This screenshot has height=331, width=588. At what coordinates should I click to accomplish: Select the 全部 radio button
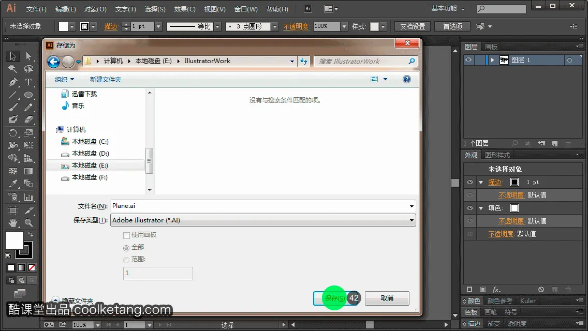coord(126,248)
